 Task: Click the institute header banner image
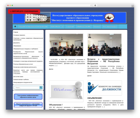(x=69, y=18)
